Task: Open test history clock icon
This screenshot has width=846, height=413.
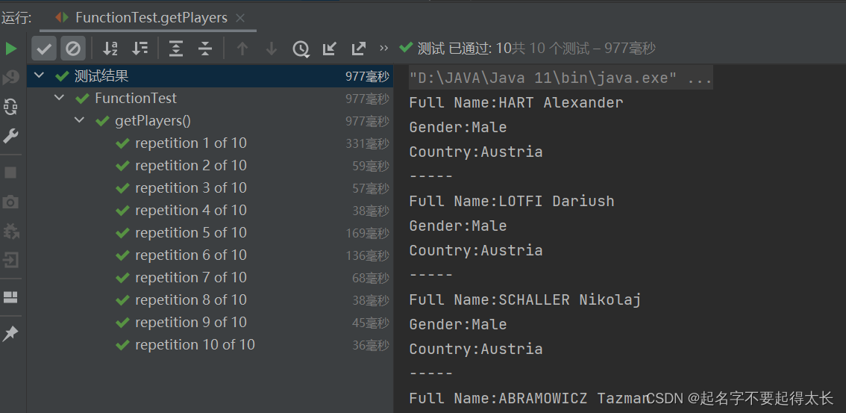Action: click(x=301, y=49)
